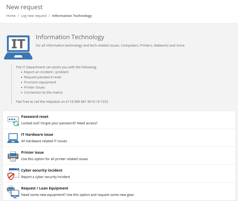Click the large IT department laptop logo
238x201 pixels.
(x=18, y=47)
